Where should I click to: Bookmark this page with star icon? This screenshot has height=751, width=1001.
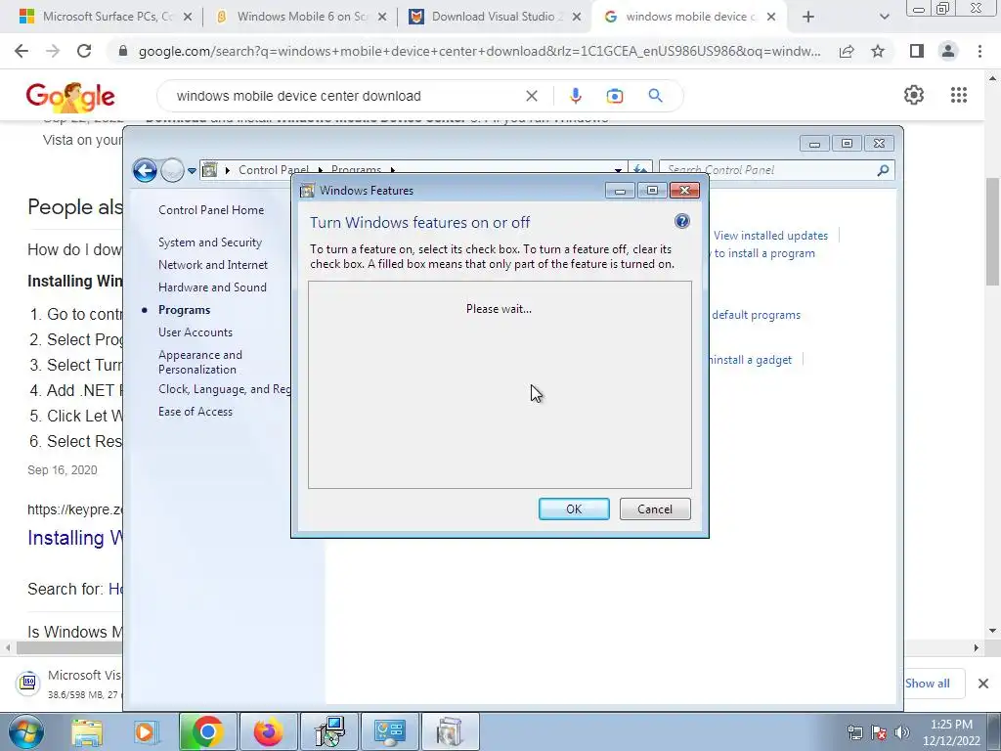[x=878, y=51]
